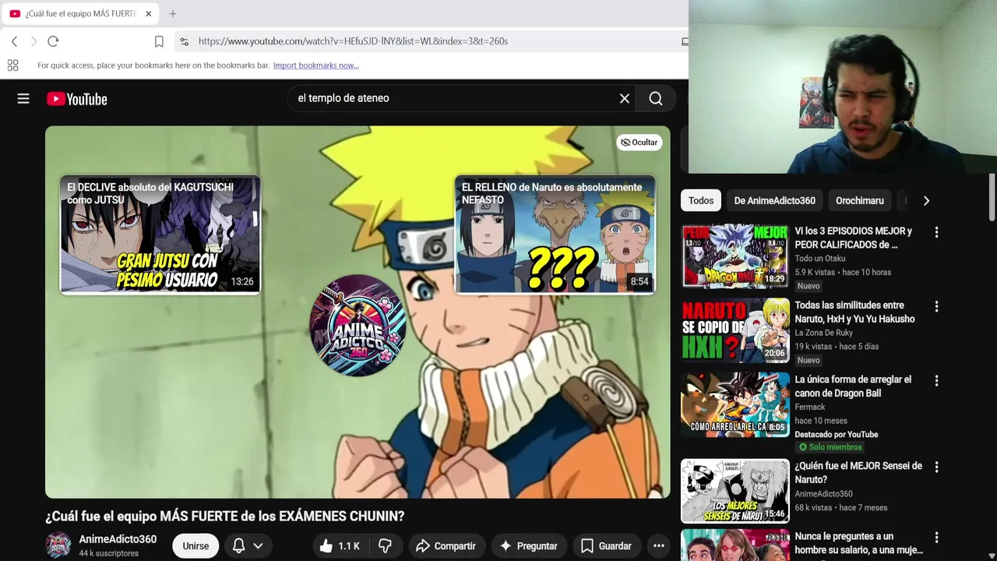Open channel La Zona De Ruky

click(823, 333)
